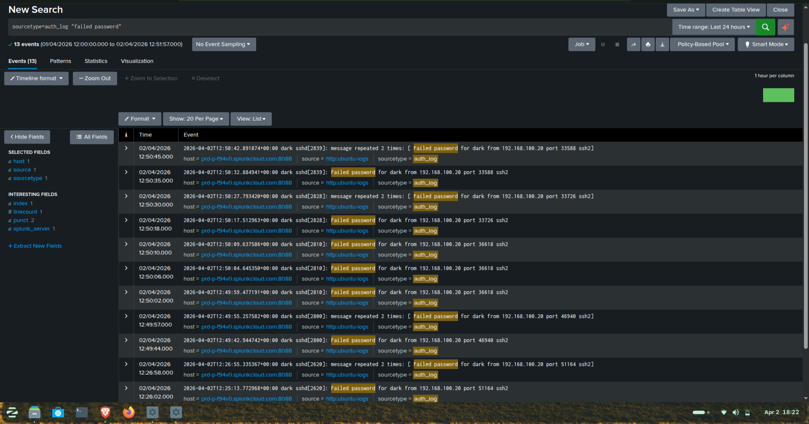Open the View: List dropdown

(251, 119)
